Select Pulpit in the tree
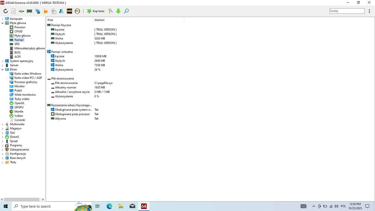The image size is (375, 211). [18, 91]
